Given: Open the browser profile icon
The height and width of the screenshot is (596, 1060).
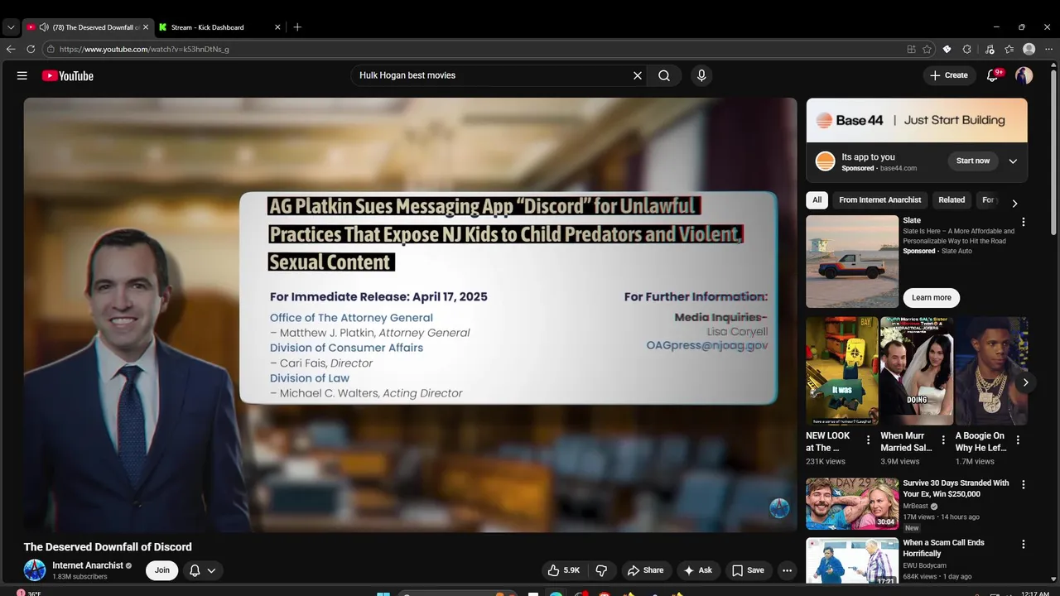Looking at the screenshot, I should 1029,49.
